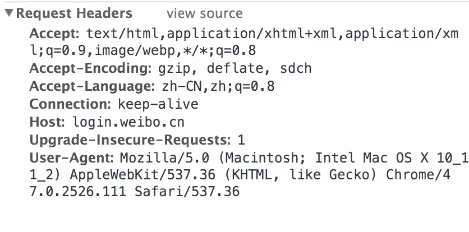Click the Upgrade-Insecure-Requests value 1
The width and height of the screenshot is (469, 232).
tap(241, 140)
